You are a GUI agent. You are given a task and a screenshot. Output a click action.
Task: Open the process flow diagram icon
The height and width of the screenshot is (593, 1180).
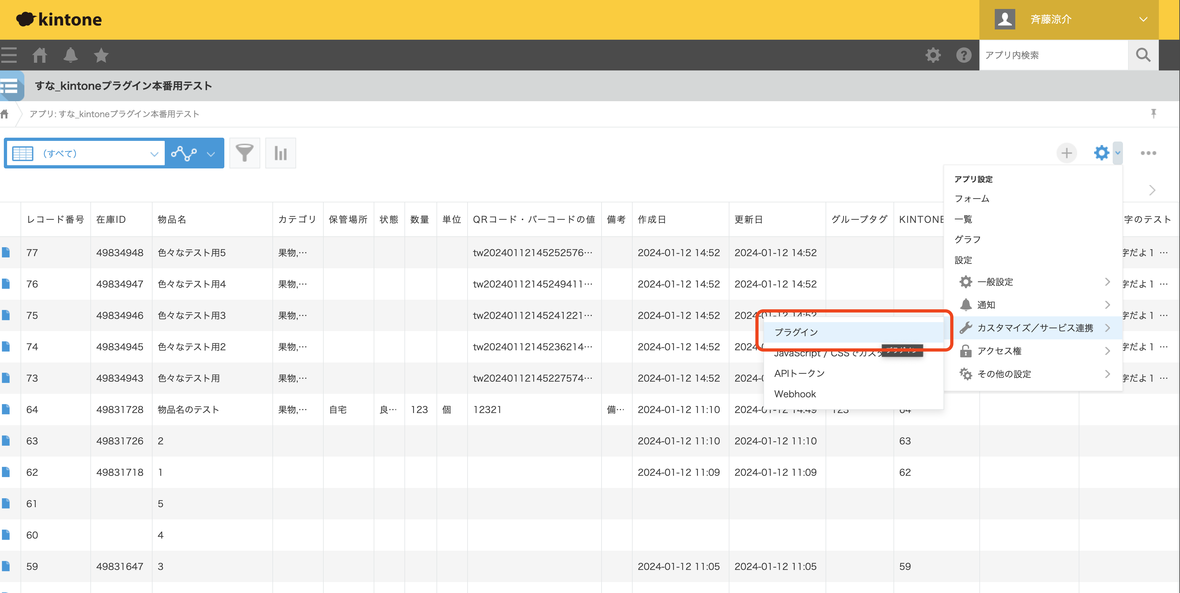(184, 153)
